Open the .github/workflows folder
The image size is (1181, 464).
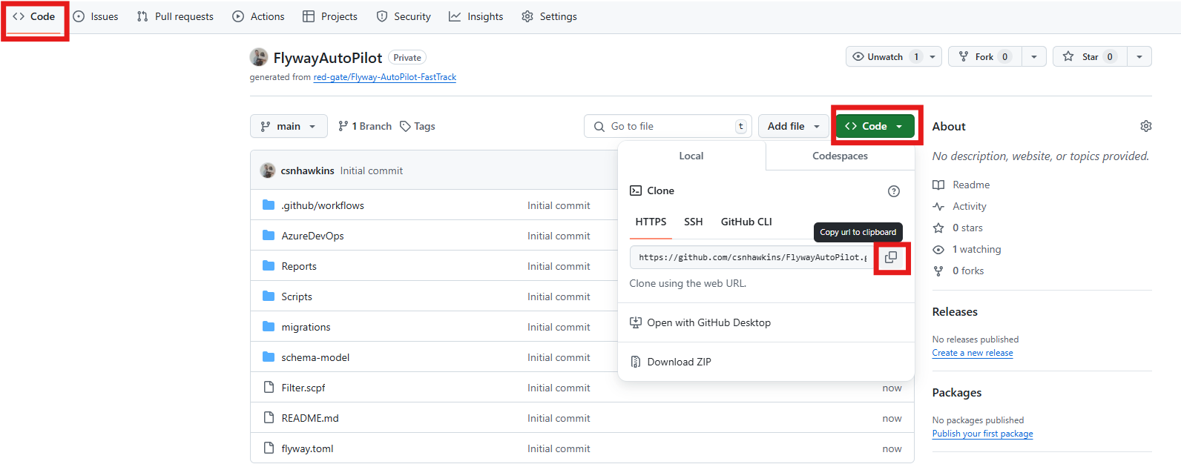click(322, 205)
